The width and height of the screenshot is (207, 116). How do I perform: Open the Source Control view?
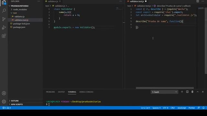tap(4, 19)
